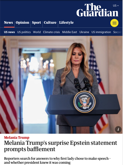This screenshot has width=123, height=165.
Task: Visit Middle East section link
Action: pos(69,32)
